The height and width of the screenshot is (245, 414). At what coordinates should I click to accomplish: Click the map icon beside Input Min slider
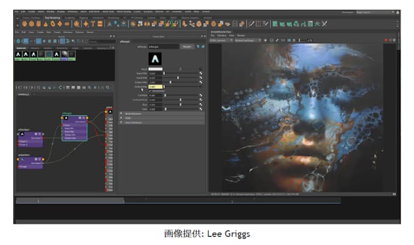point(200,74)
